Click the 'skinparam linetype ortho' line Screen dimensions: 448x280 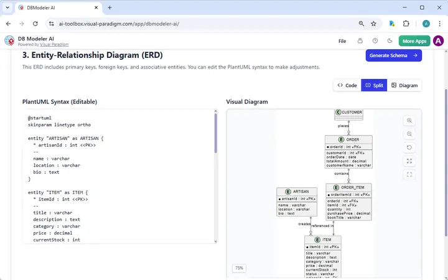[59, 125]
